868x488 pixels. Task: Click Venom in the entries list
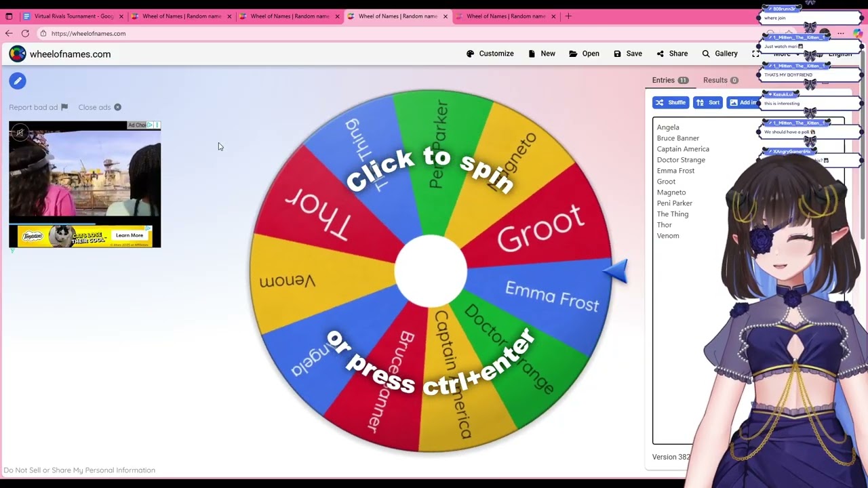pos(668,236)
